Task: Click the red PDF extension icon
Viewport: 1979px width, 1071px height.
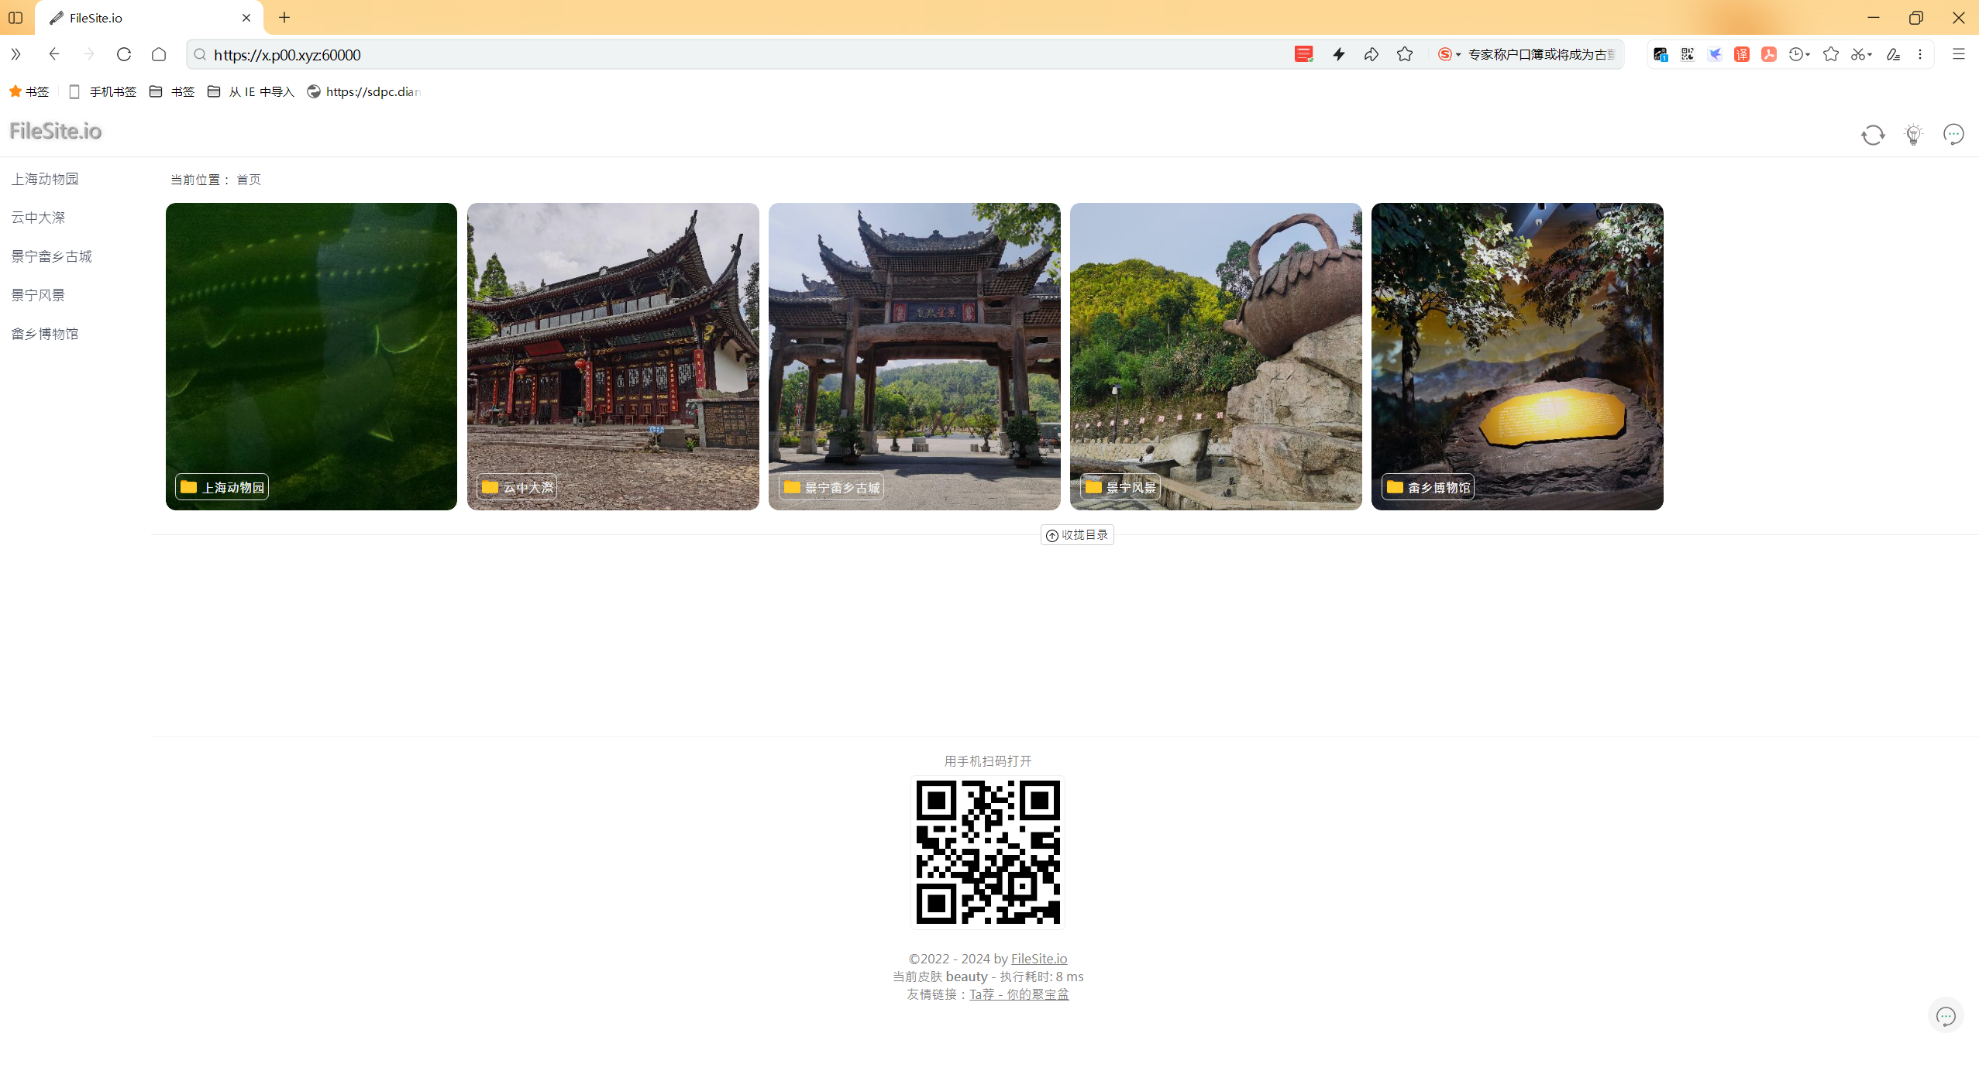Action: [x=1769, y=54]
